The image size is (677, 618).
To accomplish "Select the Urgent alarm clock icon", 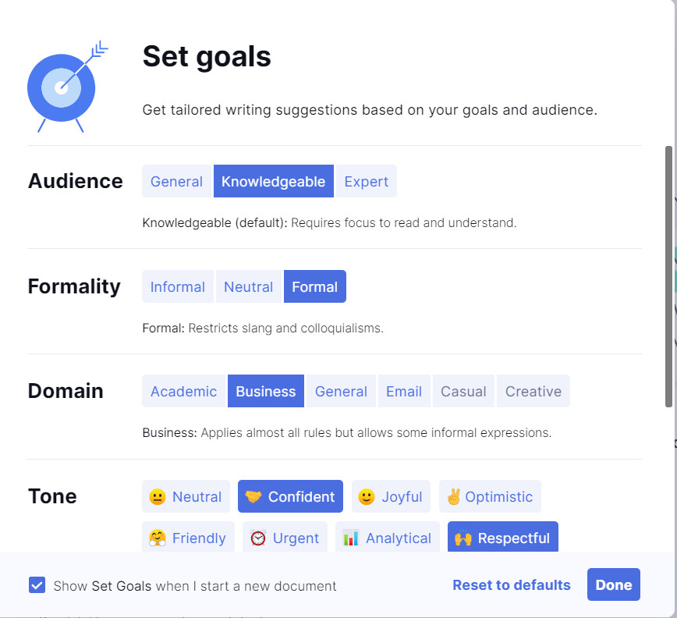I will 257,538.
